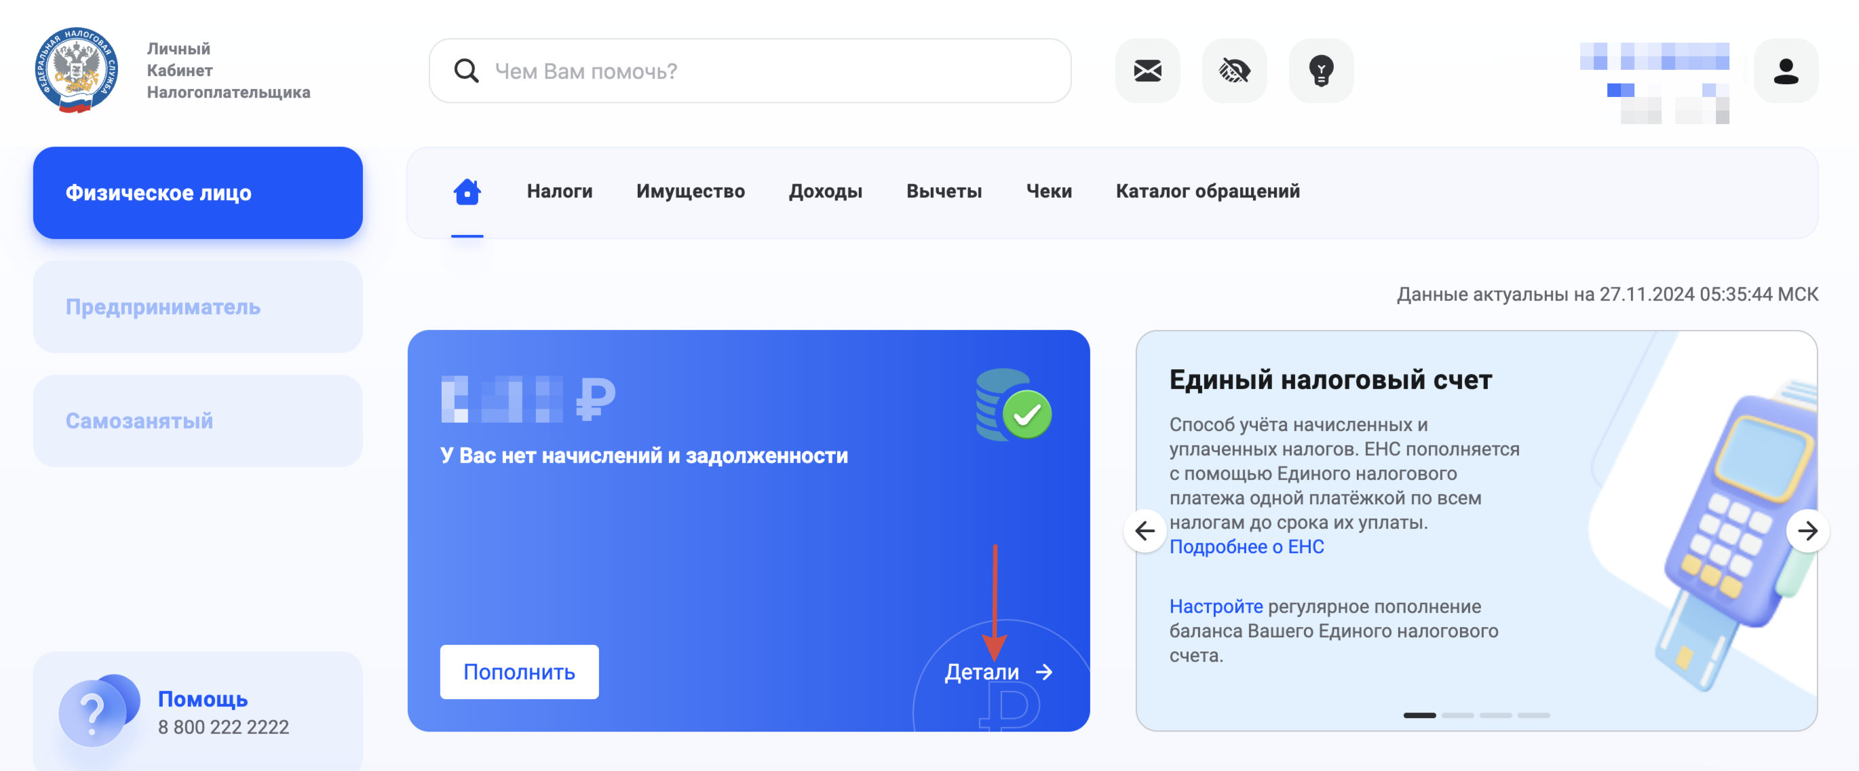Click 'У Вас нет начислений и задолженности'

[x=644, y=455]
